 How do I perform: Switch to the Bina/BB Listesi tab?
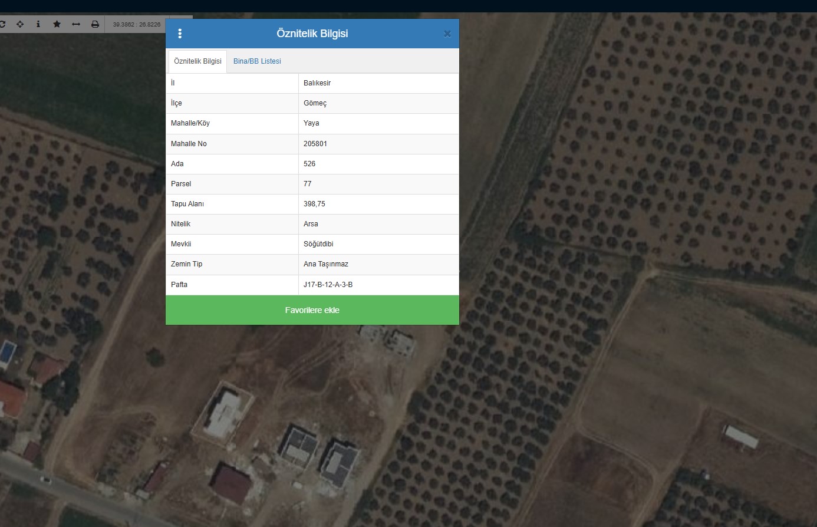pyautogui.click(x=257, y=61)
